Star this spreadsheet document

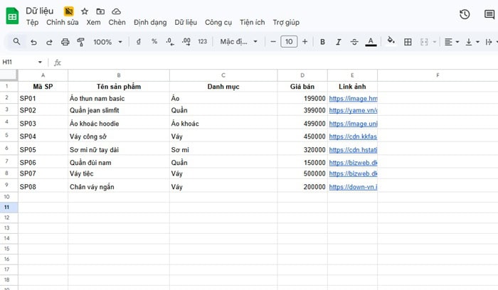85,11
